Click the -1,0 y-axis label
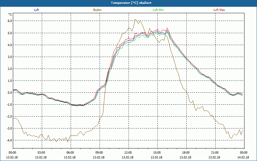 [9, 104]
